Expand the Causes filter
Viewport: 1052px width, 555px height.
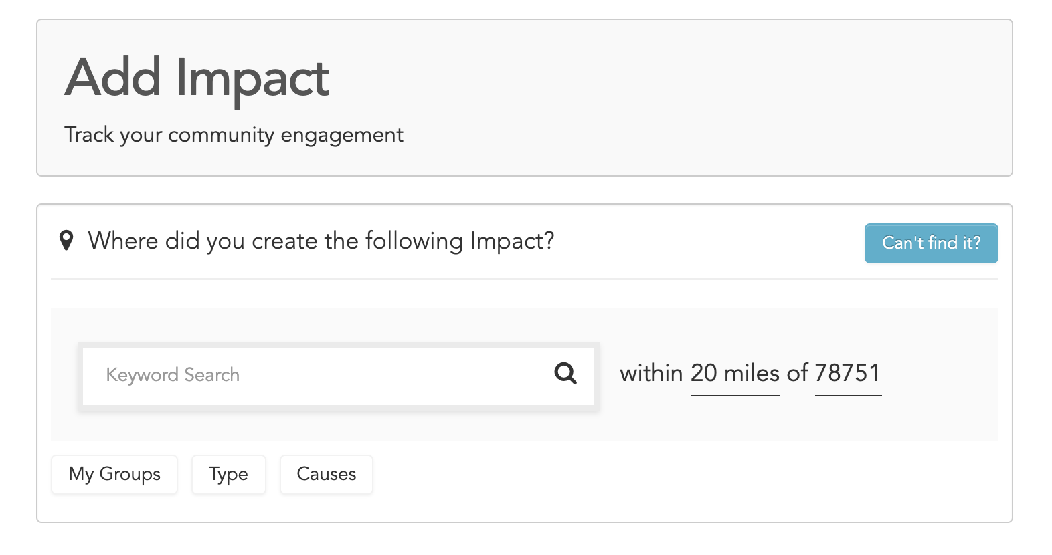click(326, 474)
